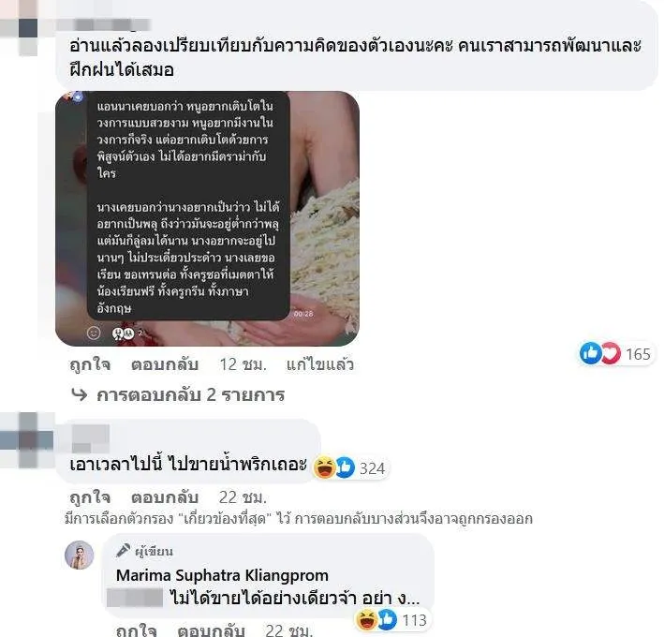Click ตอบกลับ under the 12 ชม. comment
Image resolution: width=664 pixels, height=637 pixels.
click(x=165, y=364)
